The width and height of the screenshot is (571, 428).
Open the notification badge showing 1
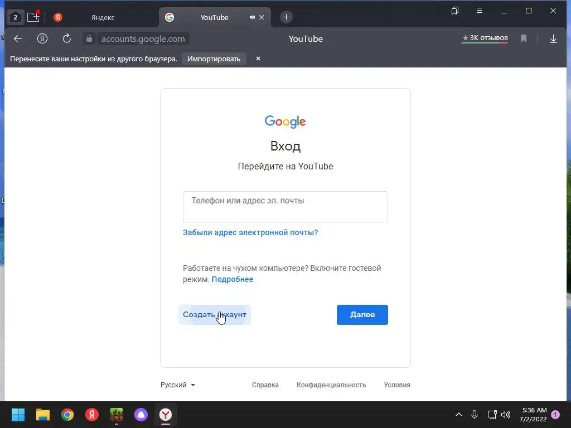pyautogui.click(x=555, y=415)
